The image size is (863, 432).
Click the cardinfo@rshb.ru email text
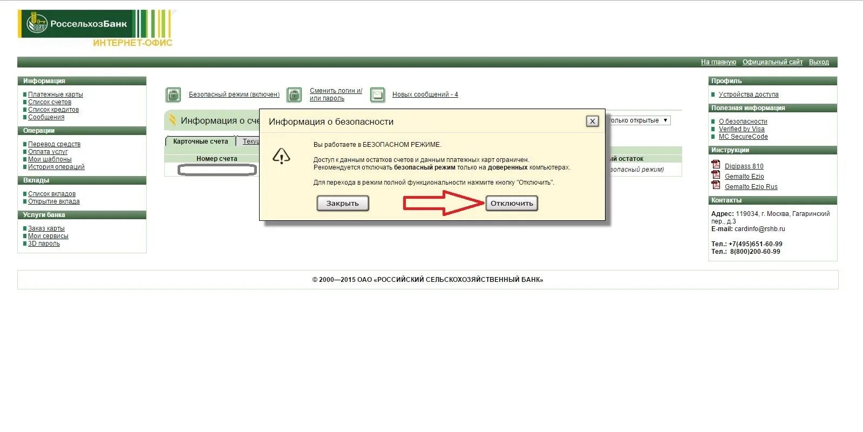pos(760,229)
